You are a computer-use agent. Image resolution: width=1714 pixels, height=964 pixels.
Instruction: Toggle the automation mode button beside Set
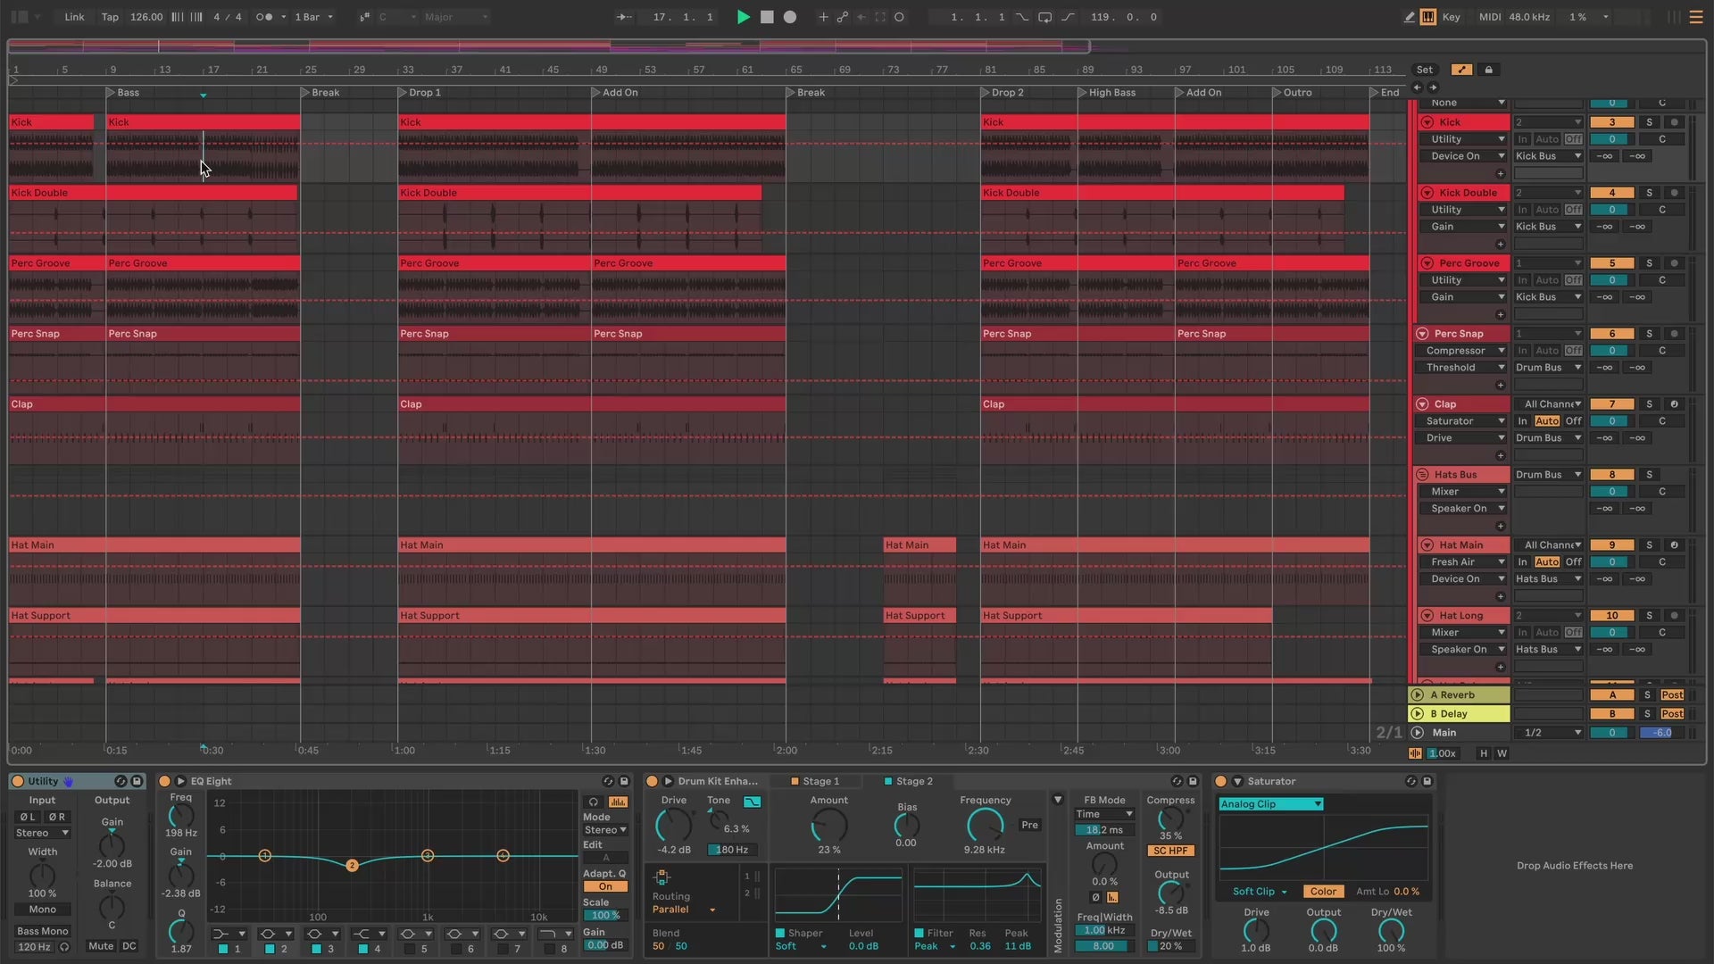(1461, 70)
